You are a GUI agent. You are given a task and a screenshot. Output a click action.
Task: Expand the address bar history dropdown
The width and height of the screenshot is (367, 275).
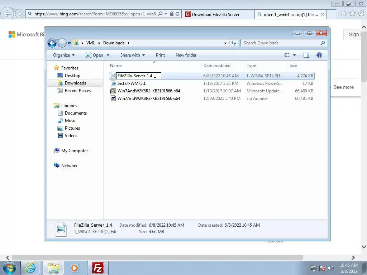(225, 43)
